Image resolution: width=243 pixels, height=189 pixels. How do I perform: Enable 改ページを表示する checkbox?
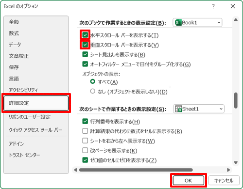coord(85,150)
